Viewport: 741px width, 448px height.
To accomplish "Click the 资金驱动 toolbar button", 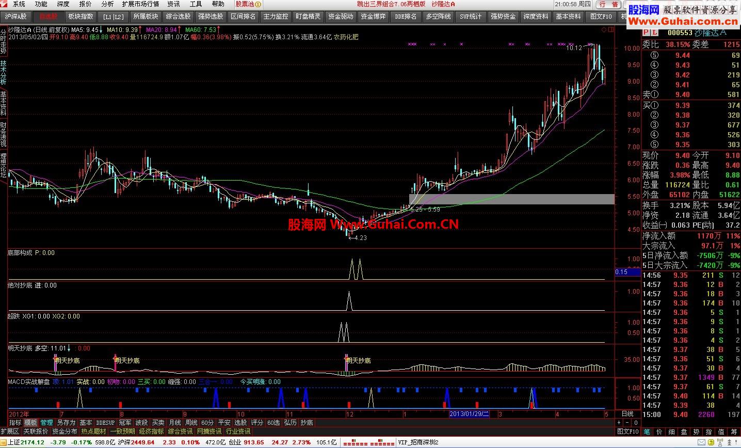I will coord(341,17).
